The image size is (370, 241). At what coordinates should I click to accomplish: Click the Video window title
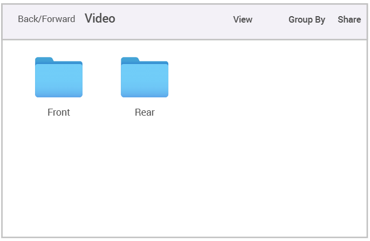pyautogui.click(x=100, y=19)
